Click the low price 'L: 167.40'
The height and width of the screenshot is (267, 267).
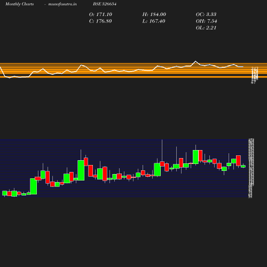154,21
